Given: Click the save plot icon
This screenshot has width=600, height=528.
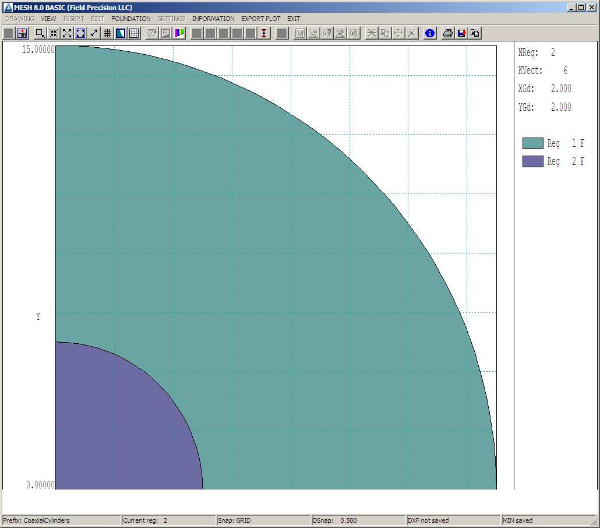Looking at the screenshot, I should (461, 33).
